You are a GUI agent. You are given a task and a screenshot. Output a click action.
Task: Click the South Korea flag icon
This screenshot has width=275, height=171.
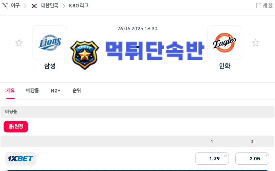[34, 6]
